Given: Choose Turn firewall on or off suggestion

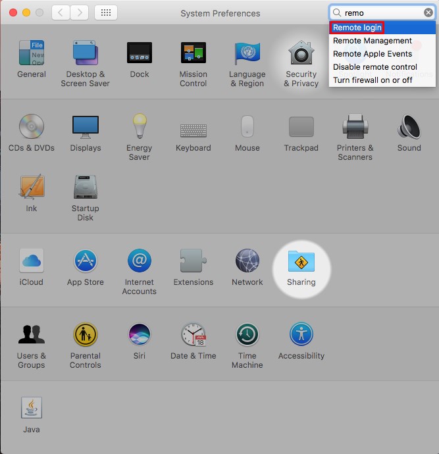Looking at the screenshot, I should click(x=382, y=80).
